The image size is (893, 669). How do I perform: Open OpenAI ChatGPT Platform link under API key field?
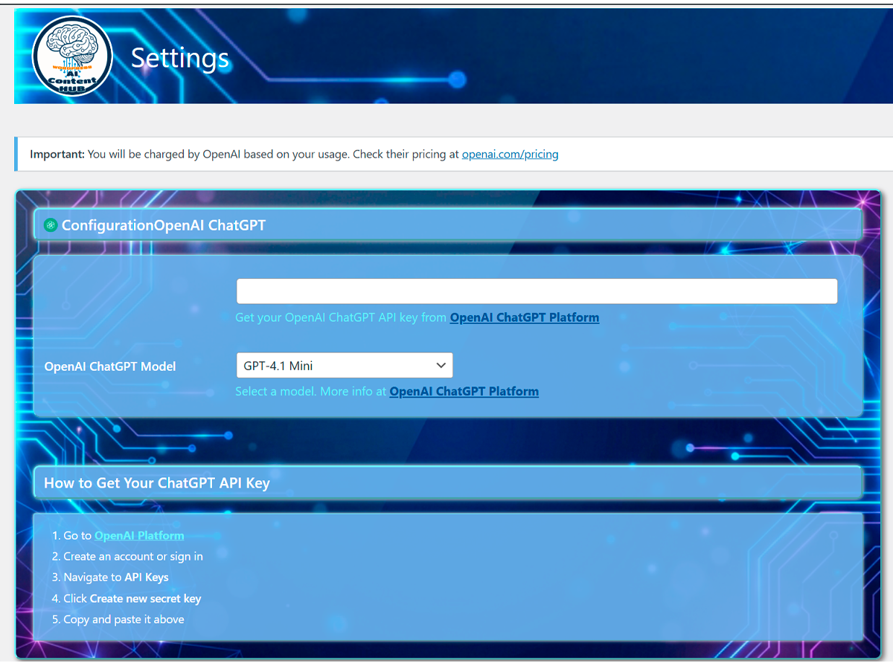tap(525, 317)
